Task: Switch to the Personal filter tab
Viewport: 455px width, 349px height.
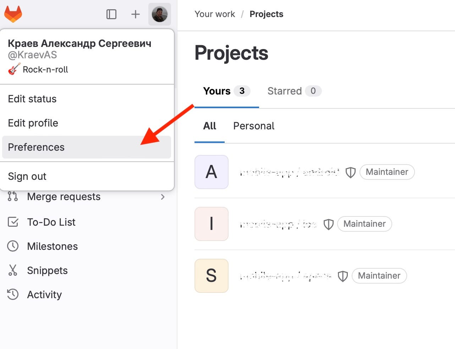Action: (253, 126)
